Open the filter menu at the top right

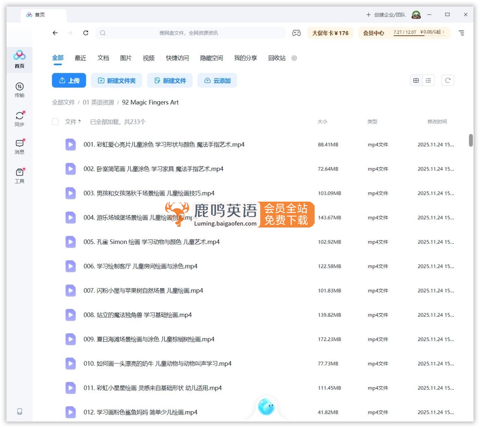461,33
